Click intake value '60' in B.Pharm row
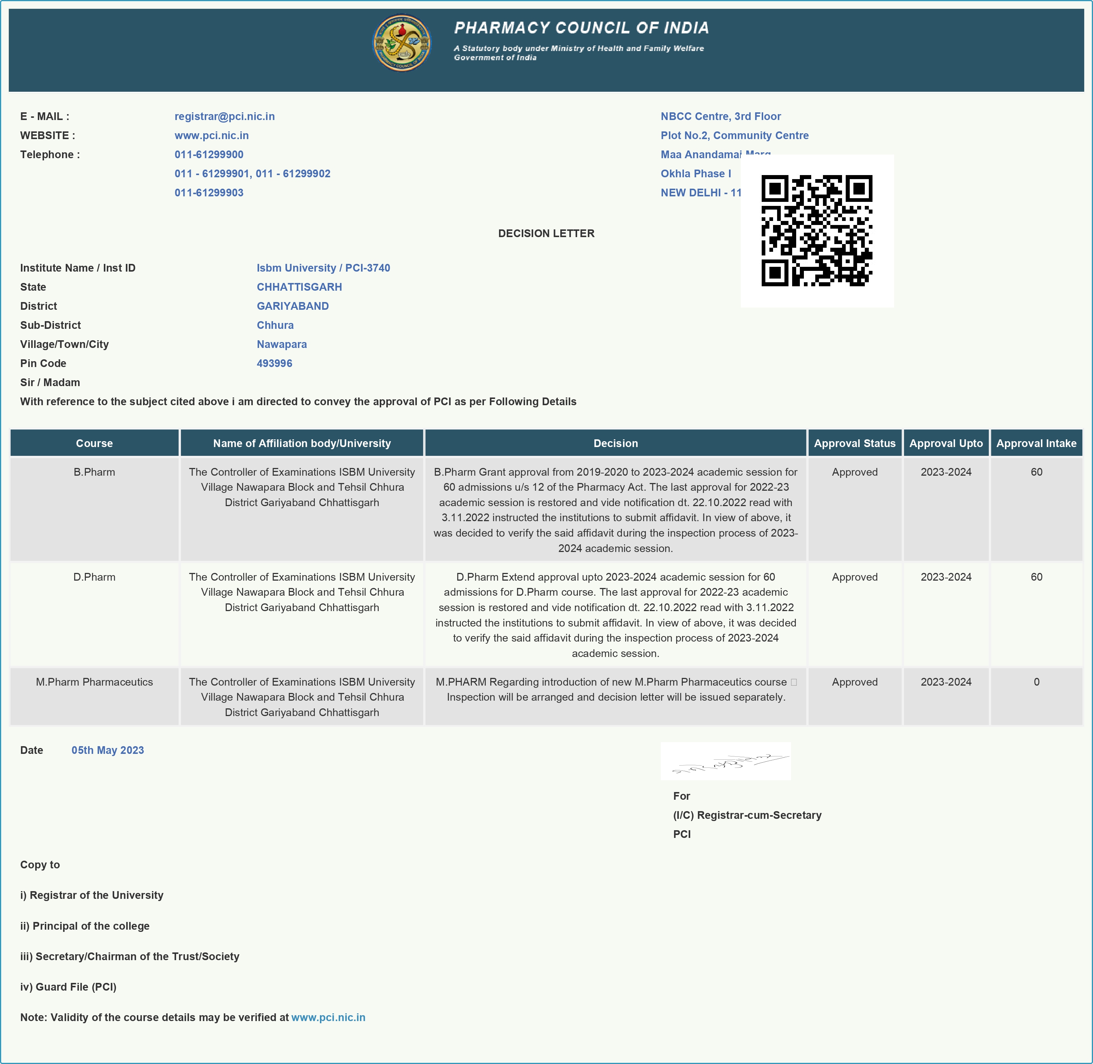The height and width of the screenshot is (1064, 1093). click(x=1036, y=472)
